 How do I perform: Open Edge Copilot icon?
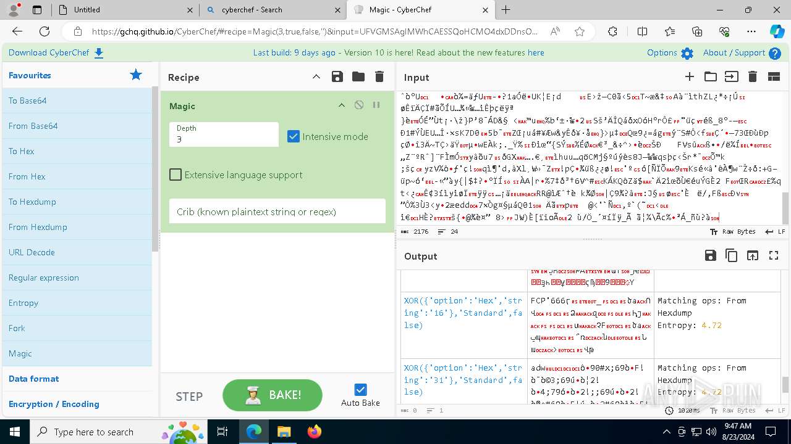pos(777,31)
